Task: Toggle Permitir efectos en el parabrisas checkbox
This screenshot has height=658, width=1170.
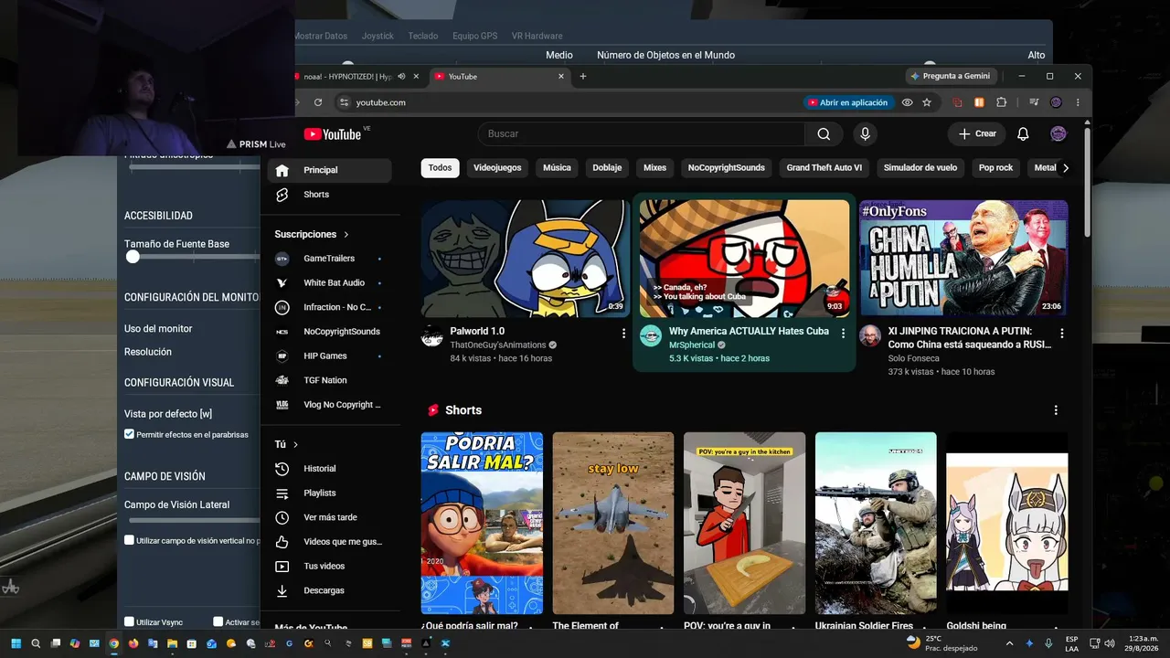Action: pyautogui.click(x=130, y=434)
